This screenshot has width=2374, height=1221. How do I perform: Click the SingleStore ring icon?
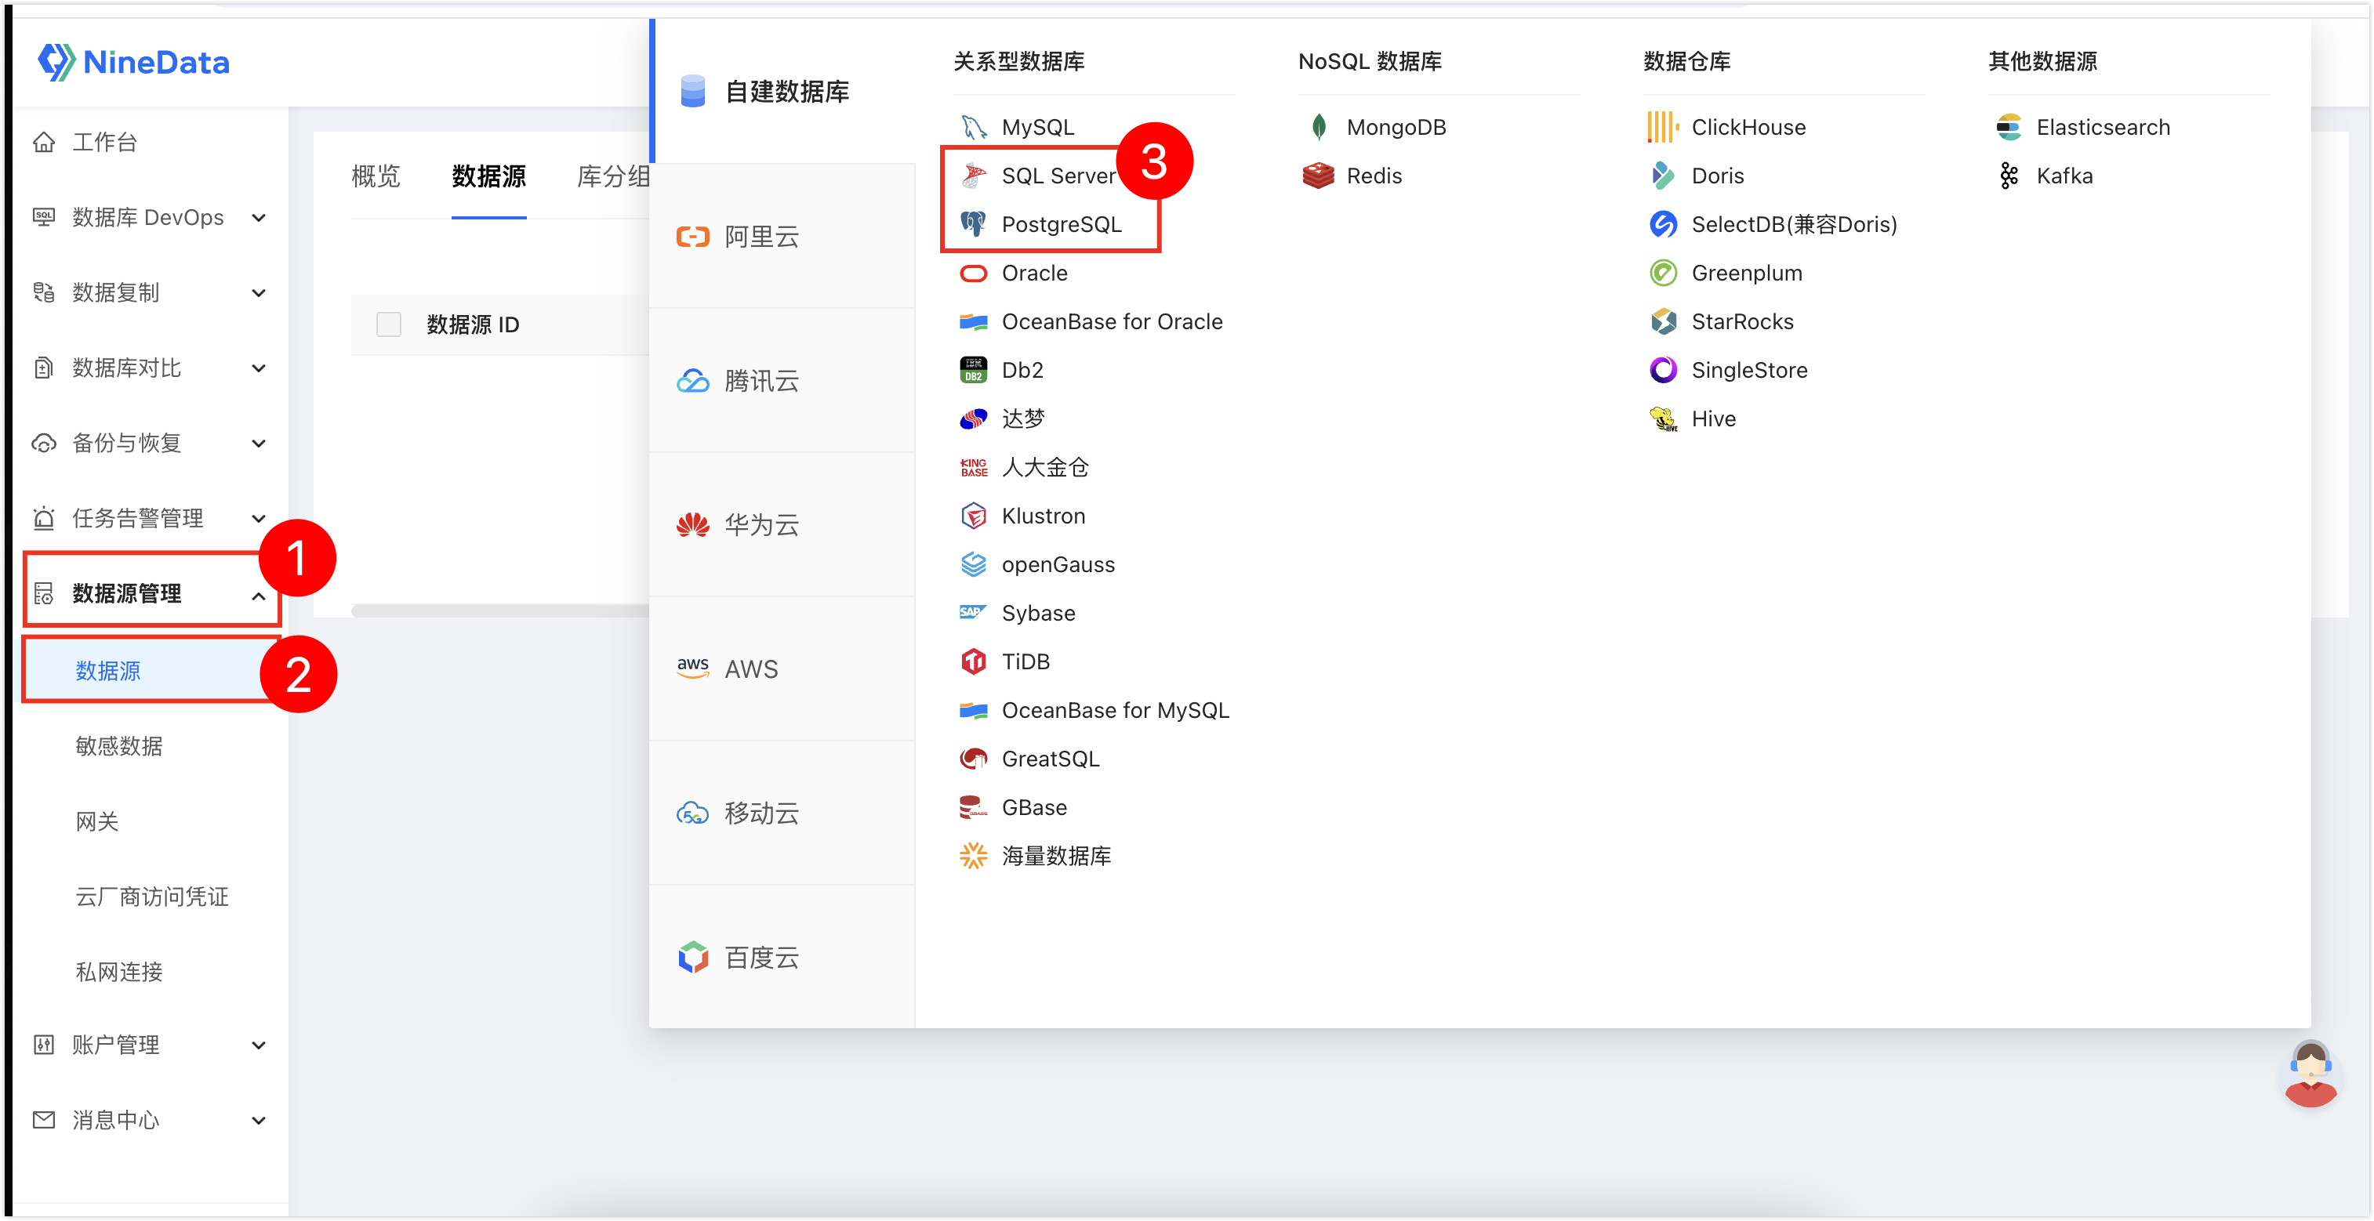(1664, 370)
